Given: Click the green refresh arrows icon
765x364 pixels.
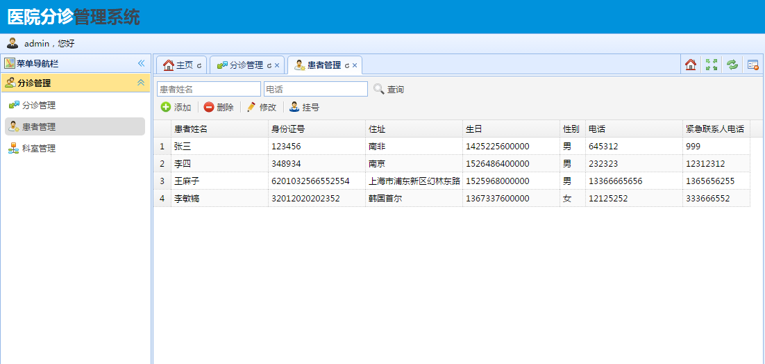Looking at the screenshot, I should click(x=732, y=65).
